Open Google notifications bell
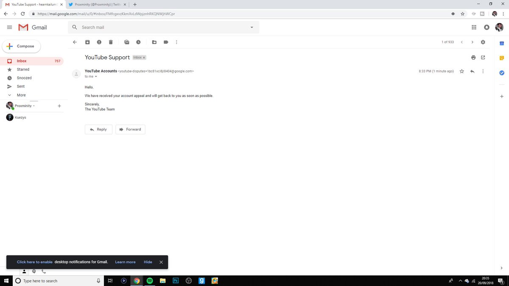509x286 pixels. 487,27
